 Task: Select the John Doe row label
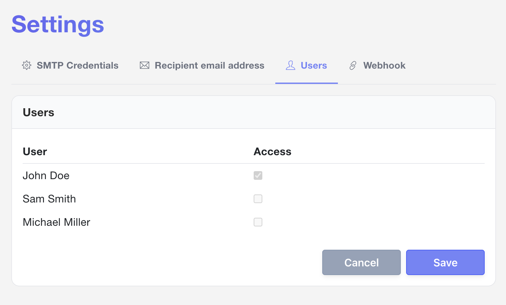(x=46, y=175)
